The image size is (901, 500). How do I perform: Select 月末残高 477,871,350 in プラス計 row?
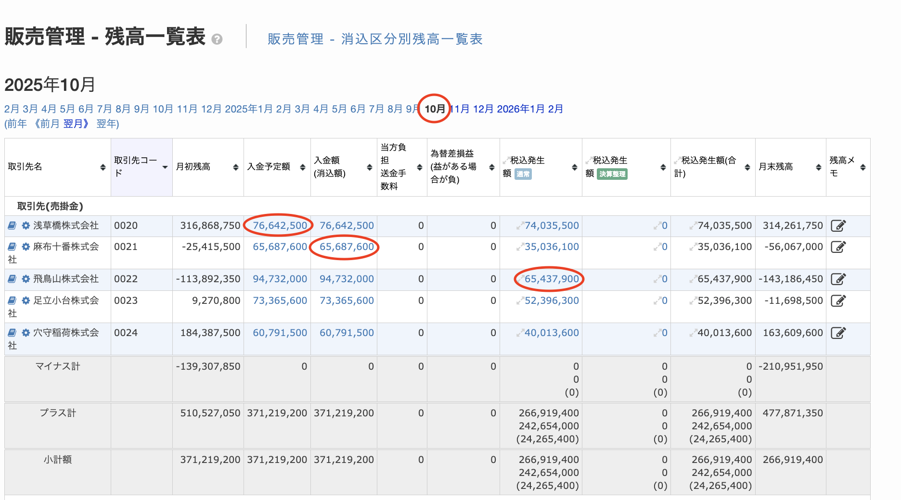click(793, 413)
